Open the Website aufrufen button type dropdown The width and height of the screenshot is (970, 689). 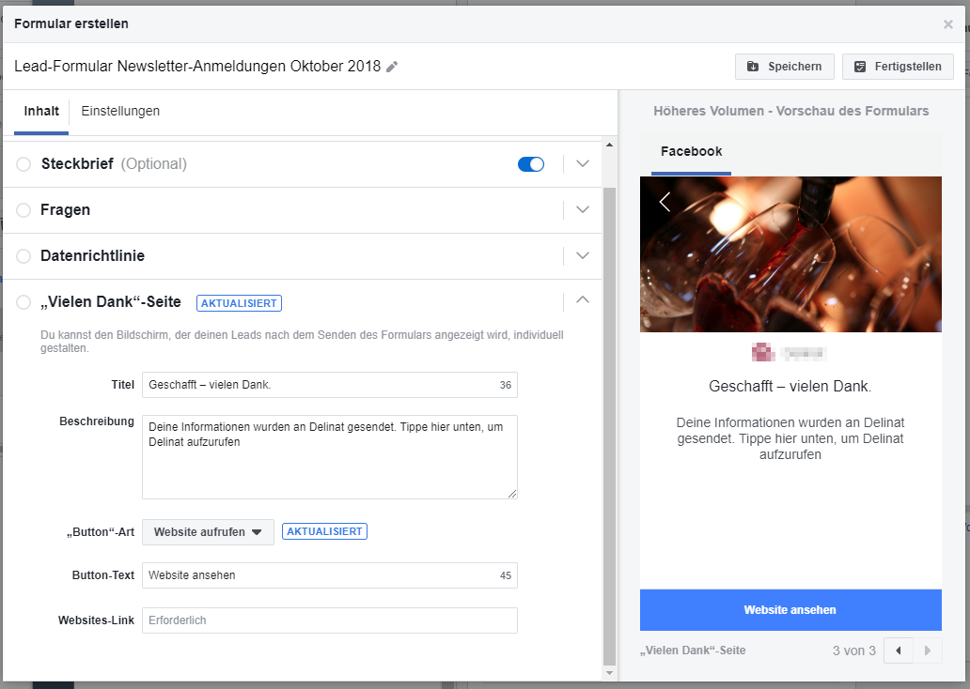coord(208,532)
